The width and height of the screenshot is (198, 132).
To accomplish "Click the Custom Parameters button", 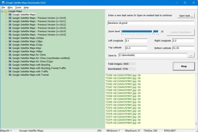I will click(x=180, y=32).
